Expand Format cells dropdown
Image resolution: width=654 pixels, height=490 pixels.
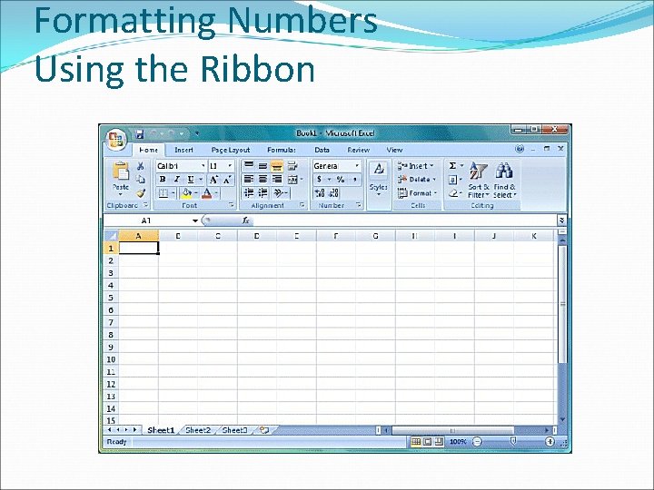point(435,193)
